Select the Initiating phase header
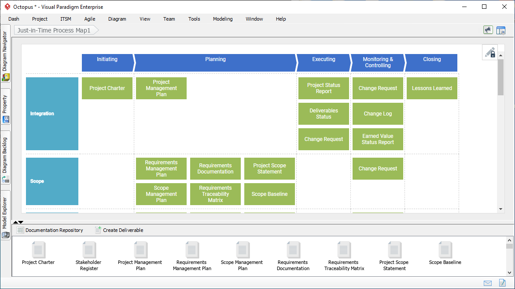This screenshot has height=289, width=515. 108,62
